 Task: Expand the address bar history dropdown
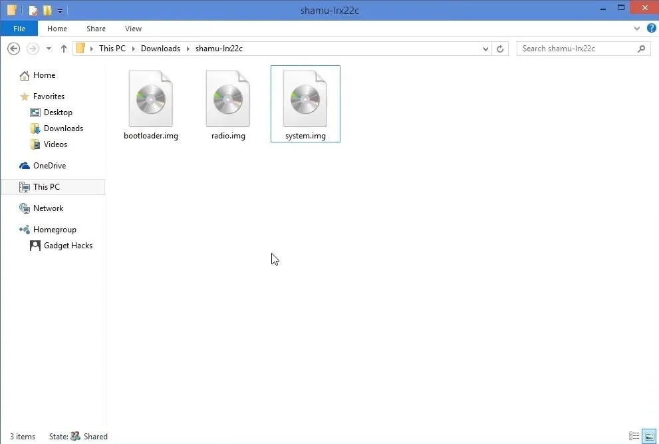click(x=485, y=49)
